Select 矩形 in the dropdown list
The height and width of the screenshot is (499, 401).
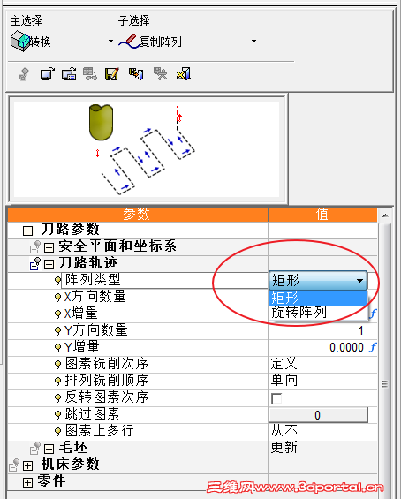[318, 299]
